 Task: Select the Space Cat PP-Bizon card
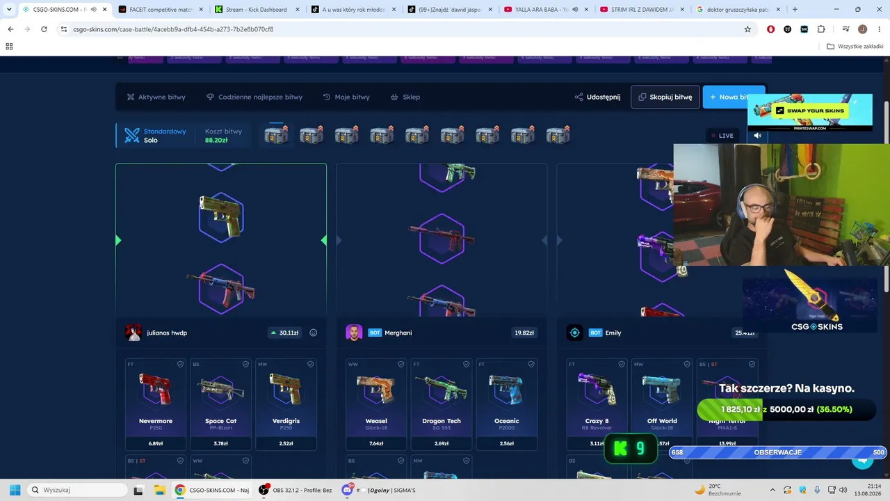pyautogui.click(x=221, y=404)
